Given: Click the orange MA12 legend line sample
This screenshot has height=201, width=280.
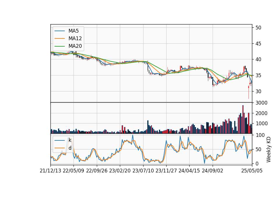Looking at the screenshot, I should click(x=60, y=38).
